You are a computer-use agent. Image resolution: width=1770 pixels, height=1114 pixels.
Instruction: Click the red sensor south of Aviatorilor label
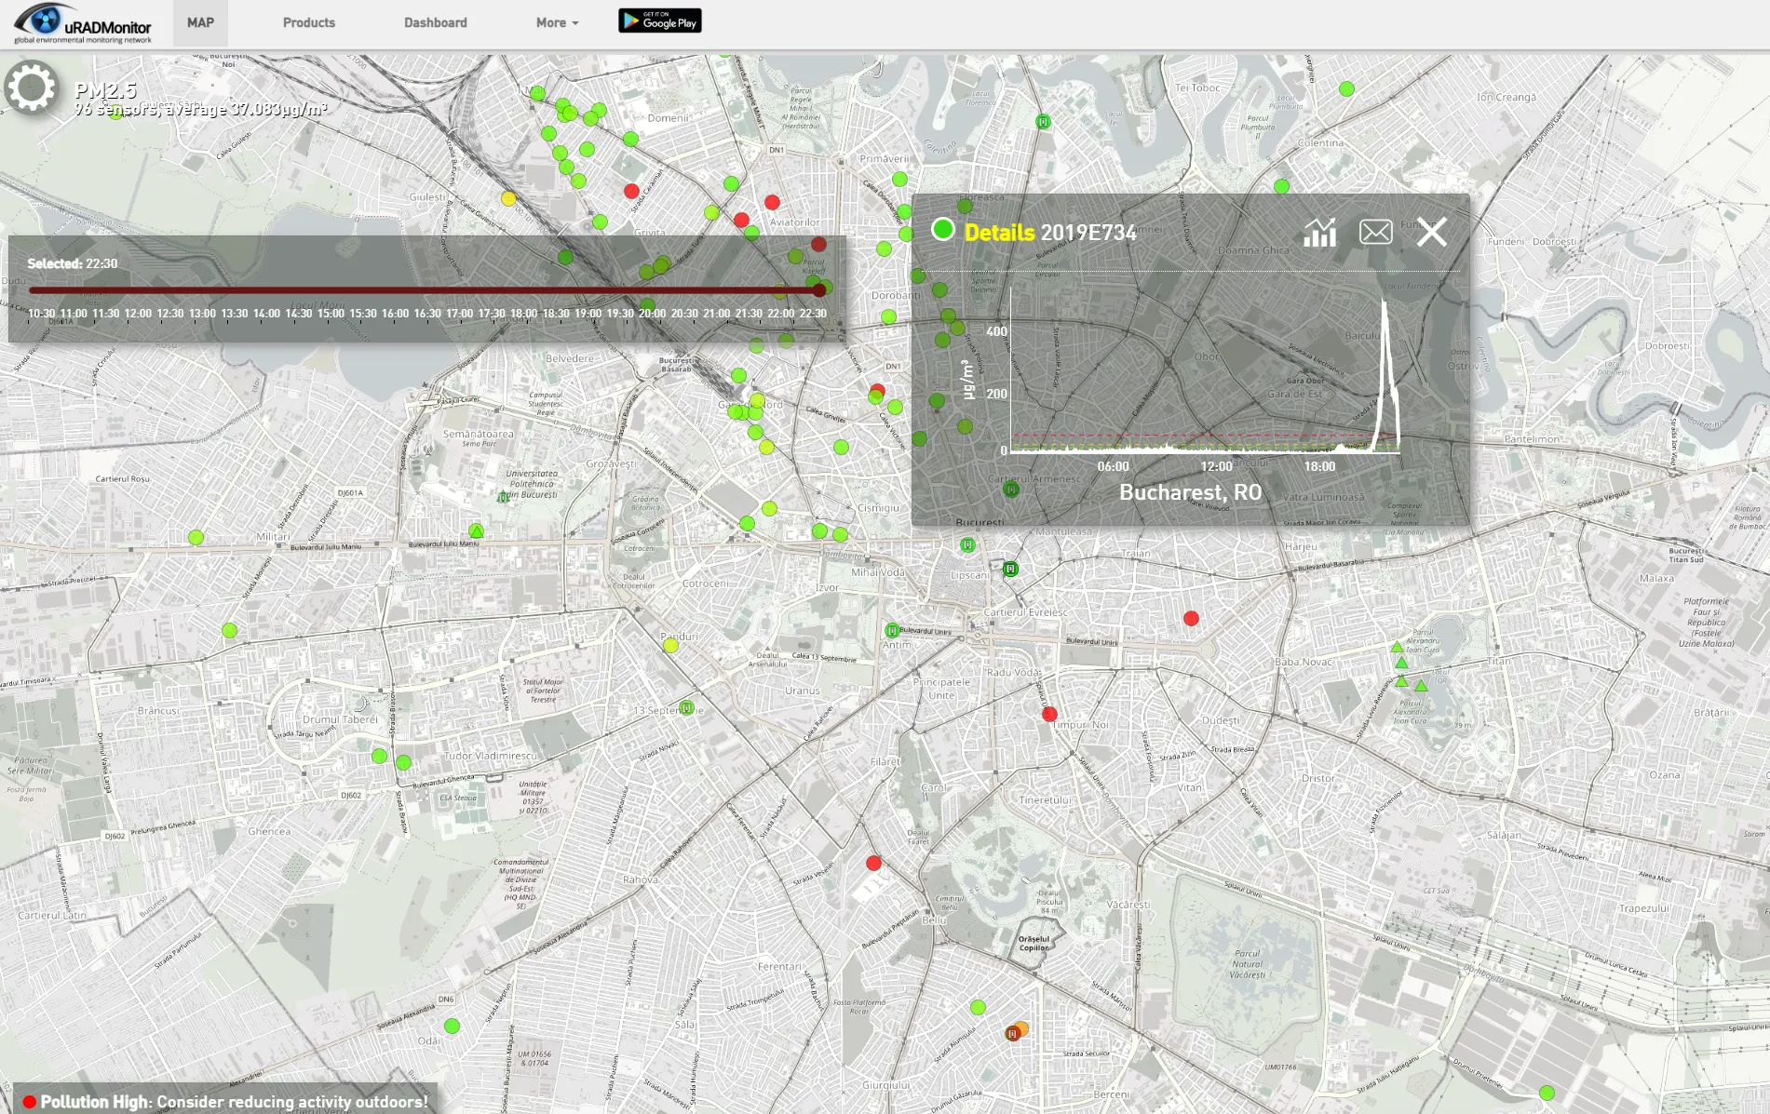(x=818, y=244)
